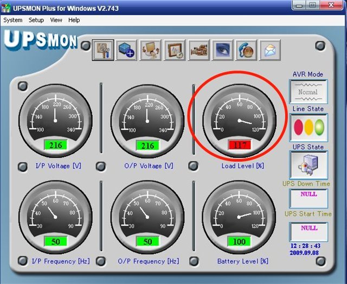Click the tools and wrench toolbar icon
The height and width of the screenshot is (284, 347).
(x=103, y=50)
